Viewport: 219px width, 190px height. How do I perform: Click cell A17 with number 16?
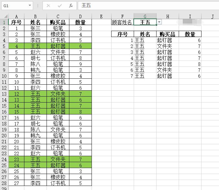tap(17, 118)
